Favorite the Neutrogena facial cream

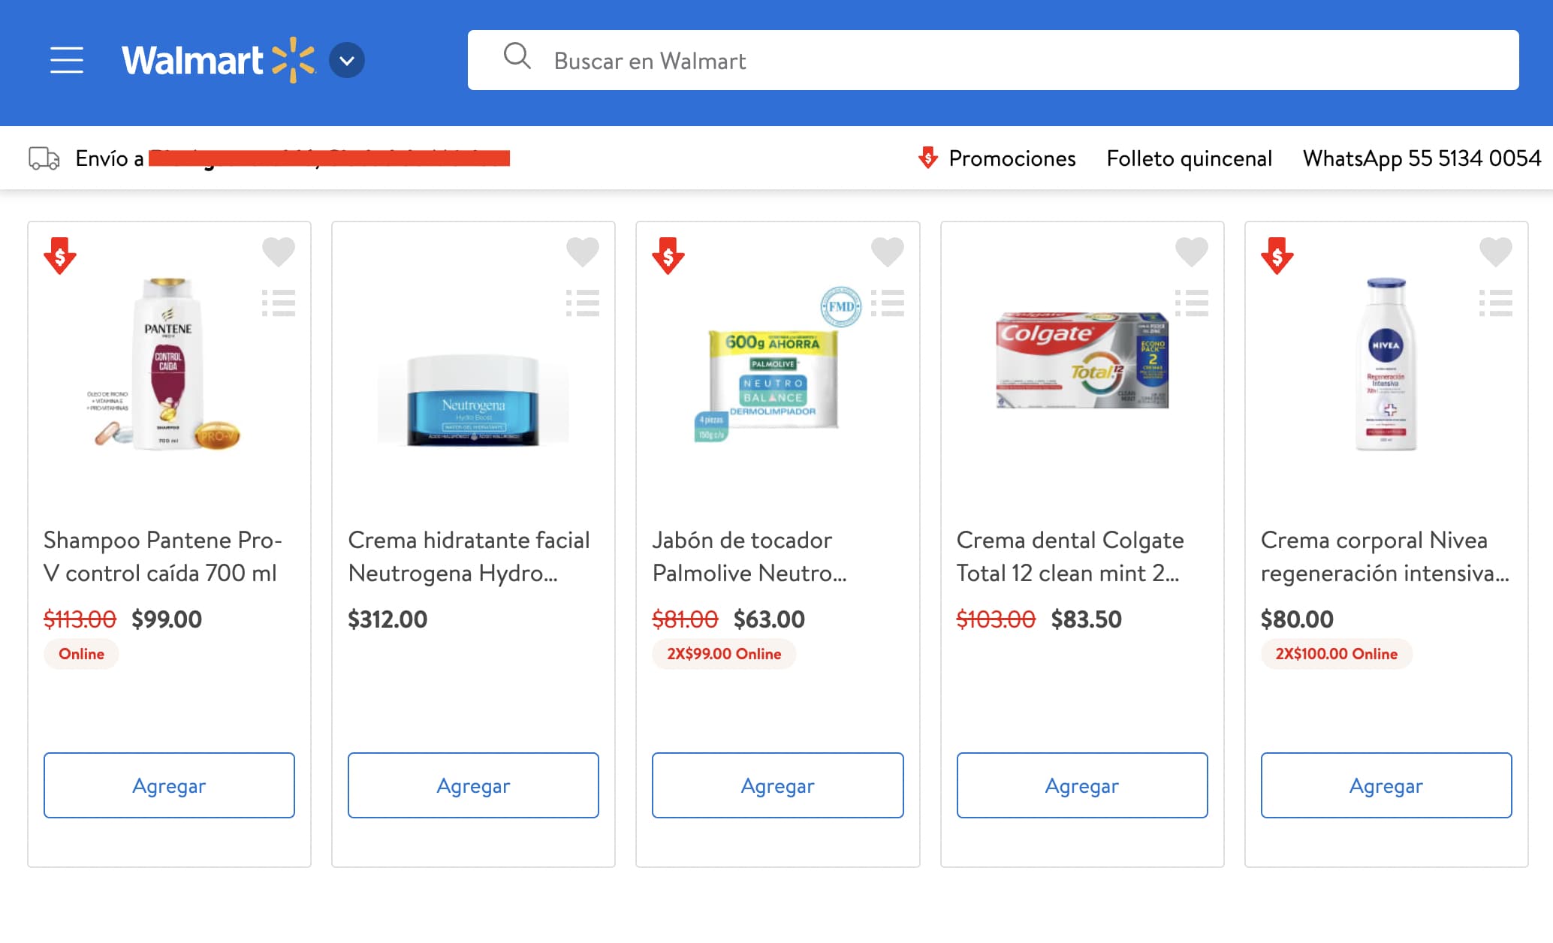(x=583, y=252)
